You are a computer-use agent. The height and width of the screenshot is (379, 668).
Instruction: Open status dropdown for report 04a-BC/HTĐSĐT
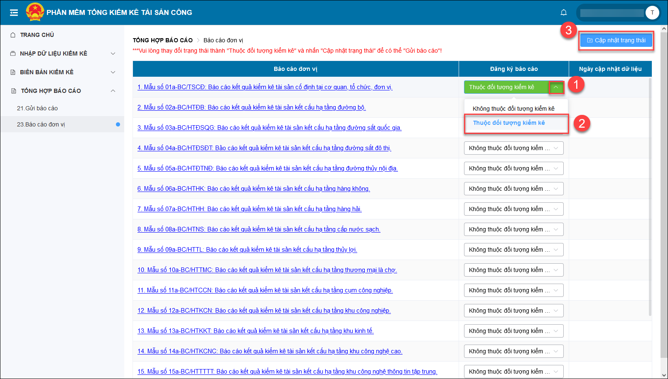(513, 148)
